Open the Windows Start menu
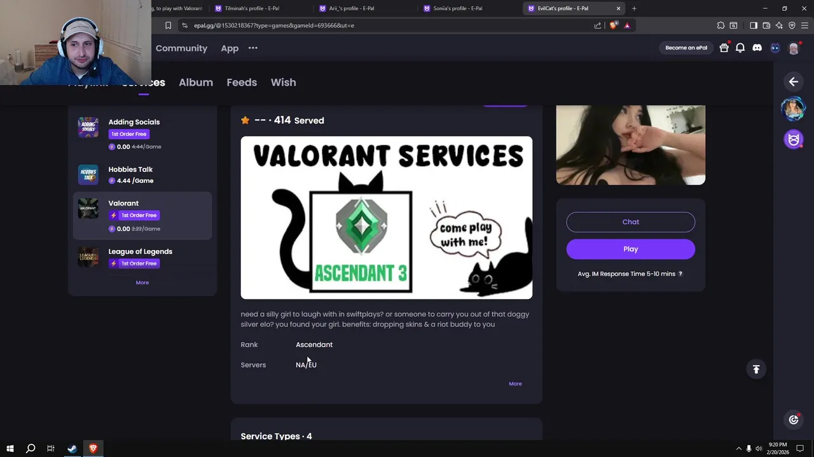814x457 pixels. [10, 449]
